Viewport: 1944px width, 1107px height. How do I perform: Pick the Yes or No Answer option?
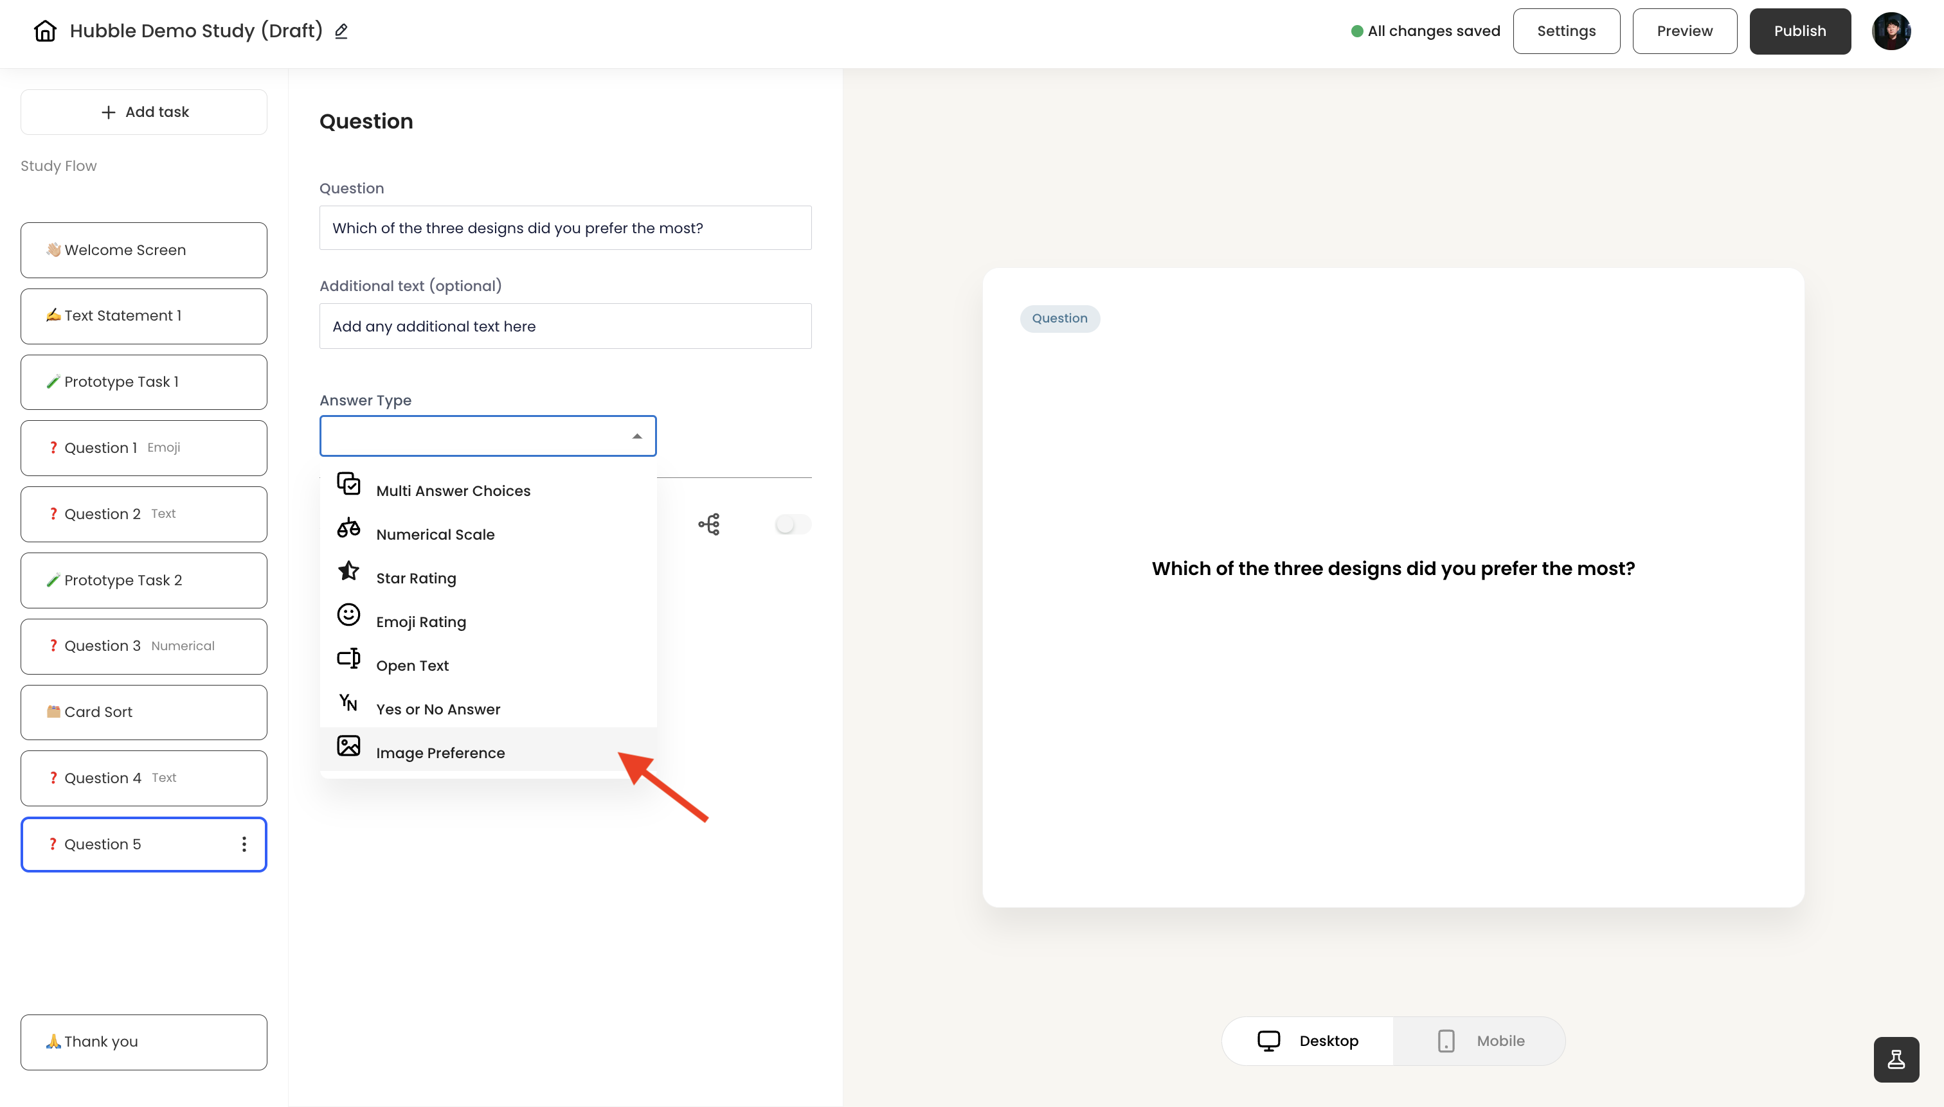pos(437,709)
